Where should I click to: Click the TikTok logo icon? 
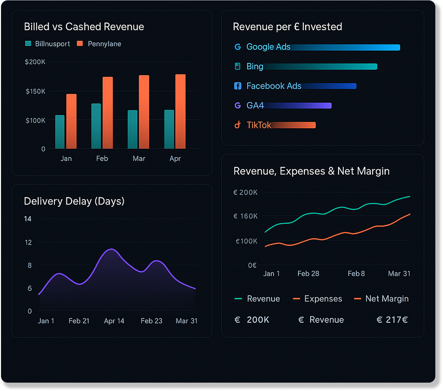click(238, 125)
